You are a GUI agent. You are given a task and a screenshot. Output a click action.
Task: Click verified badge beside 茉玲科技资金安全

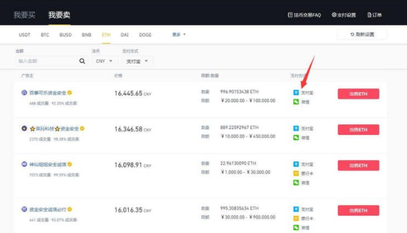click(82, 129)
